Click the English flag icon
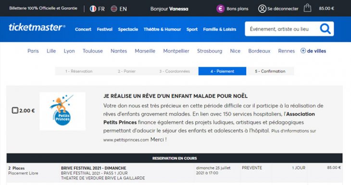Screen dimensions: 351x185 click(114, 9)
